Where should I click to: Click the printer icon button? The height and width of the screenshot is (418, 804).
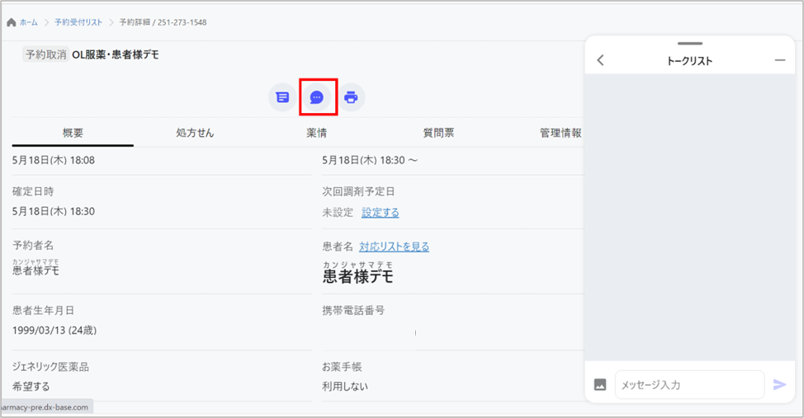(x=351, y=97)
